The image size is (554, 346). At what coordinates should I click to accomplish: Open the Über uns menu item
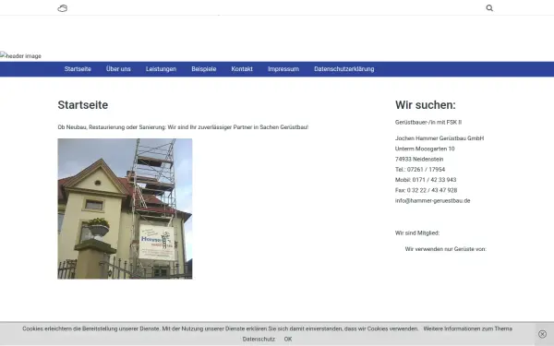pos(118,69)
